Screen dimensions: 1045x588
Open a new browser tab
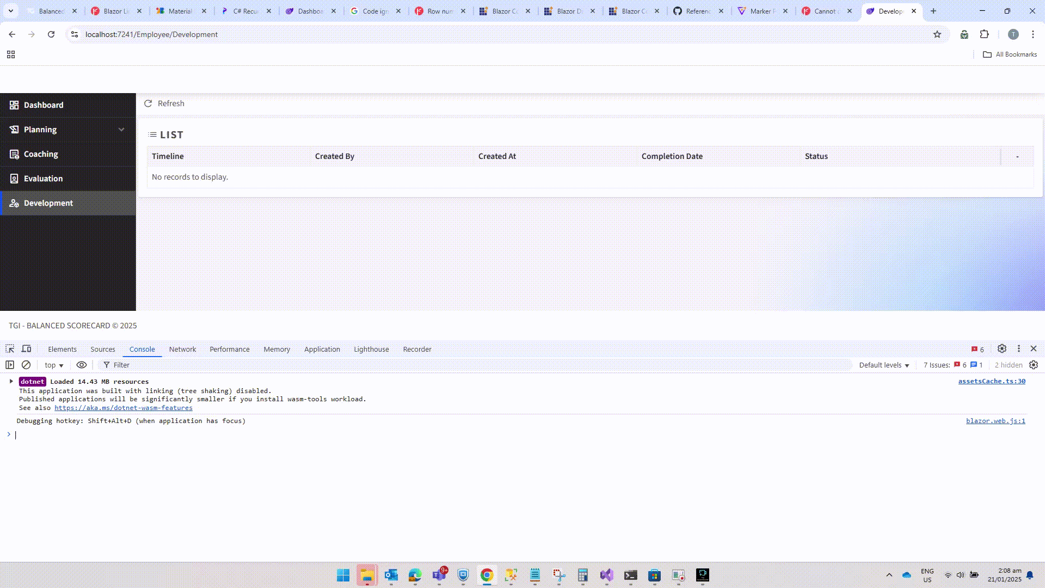tap(933, 11)
